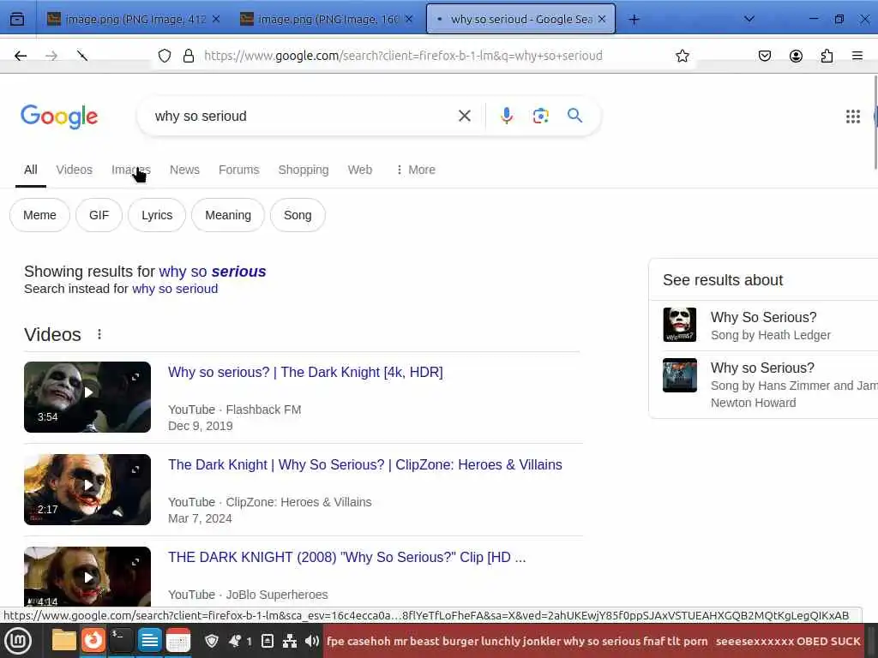This screenshot has width=878, height=658.
Task: Open options menu beside Videos heading
Action: pos(99,334)
